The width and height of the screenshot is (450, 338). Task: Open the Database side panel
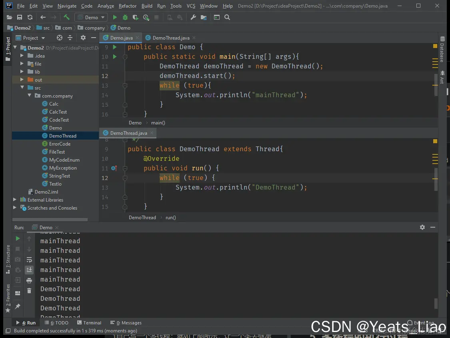tap(442, 49)
